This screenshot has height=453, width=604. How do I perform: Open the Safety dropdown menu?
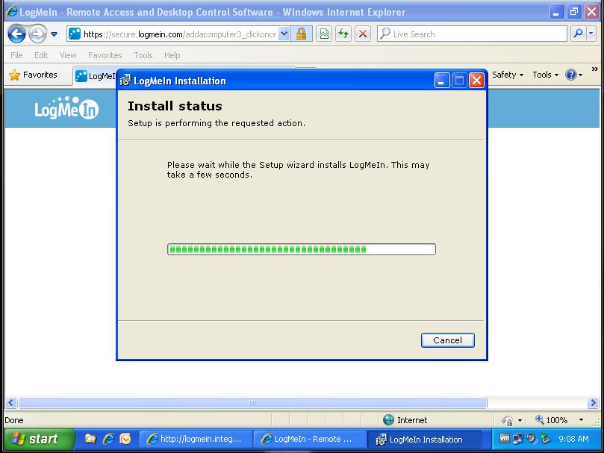[508, 75]
